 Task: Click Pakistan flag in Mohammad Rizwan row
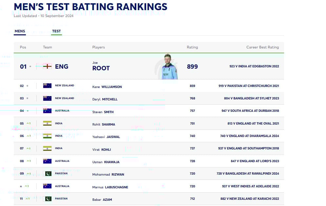point(47,174)
